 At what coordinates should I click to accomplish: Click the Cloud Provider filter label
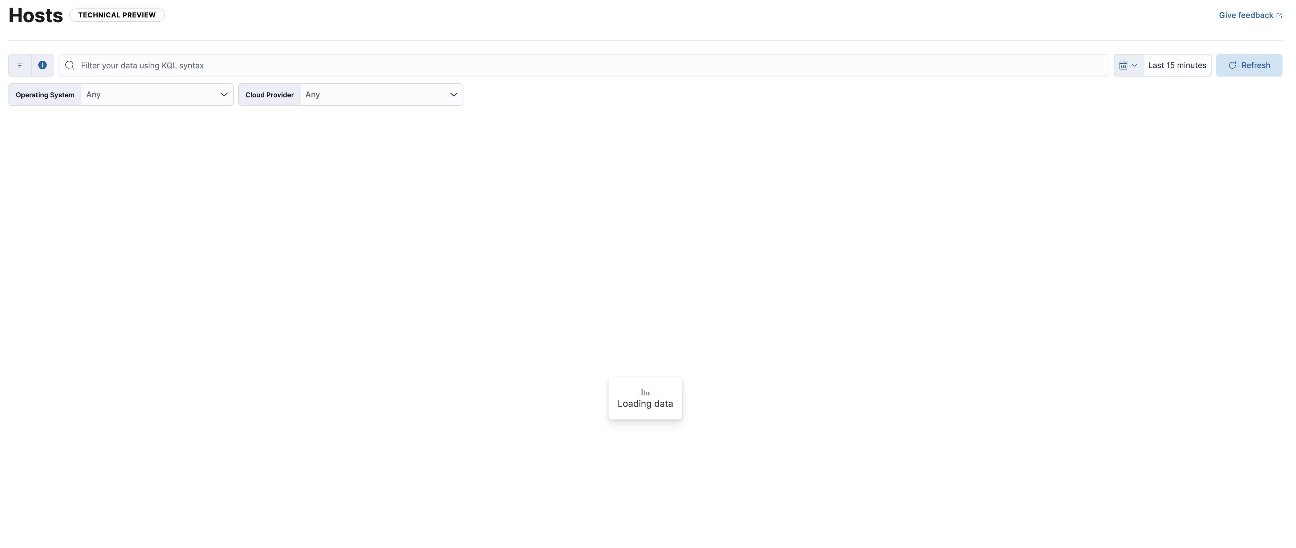tap(269, 94)
